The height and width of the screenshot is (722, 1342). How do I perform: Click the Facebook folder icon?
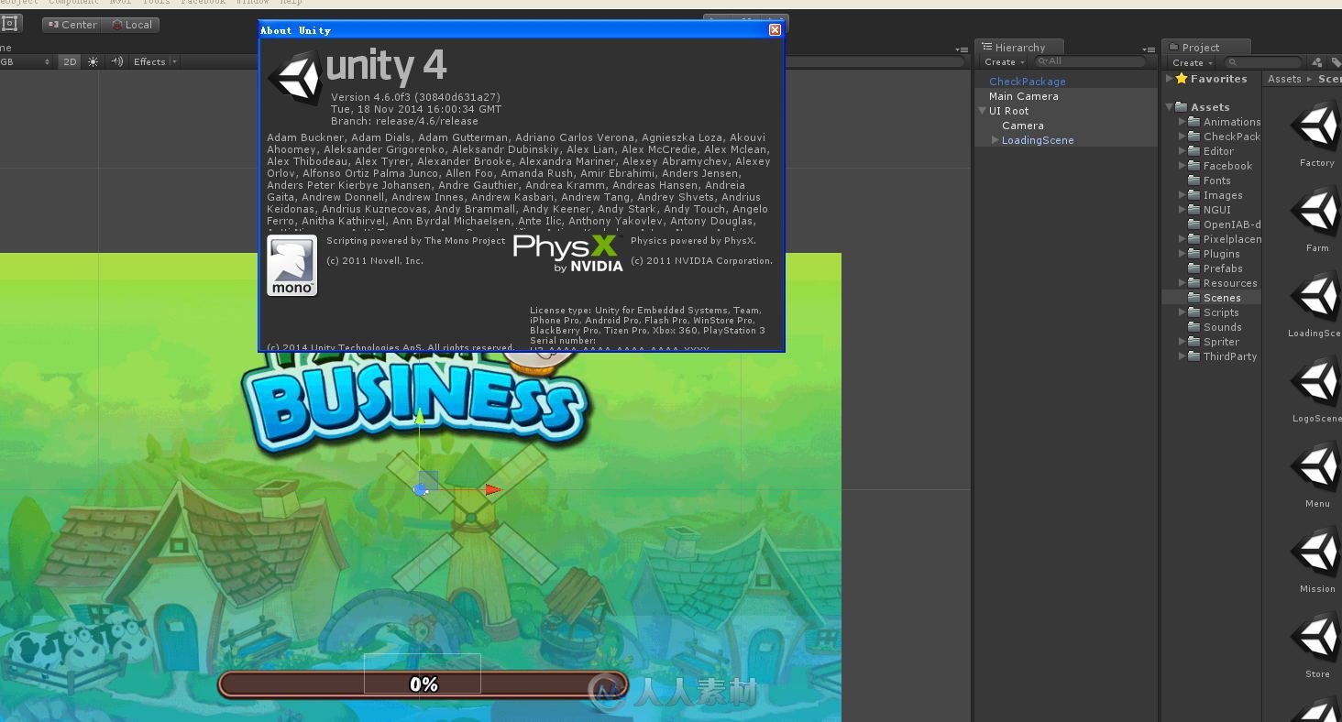click(x=1194, y=166)
